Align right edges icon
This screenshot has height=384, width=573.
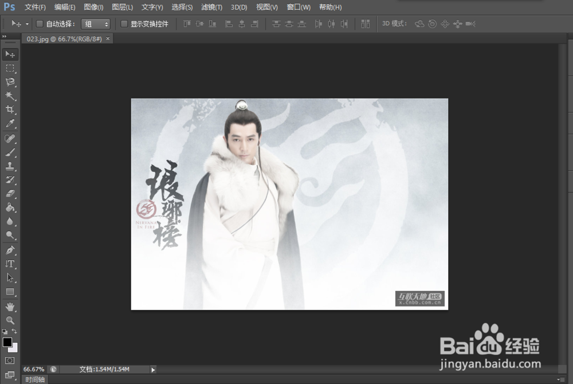[x=255, y=24]
